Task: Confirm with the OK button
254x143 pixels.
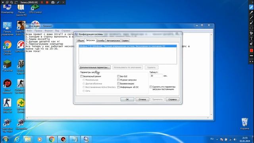Action: tap(127, 99)
